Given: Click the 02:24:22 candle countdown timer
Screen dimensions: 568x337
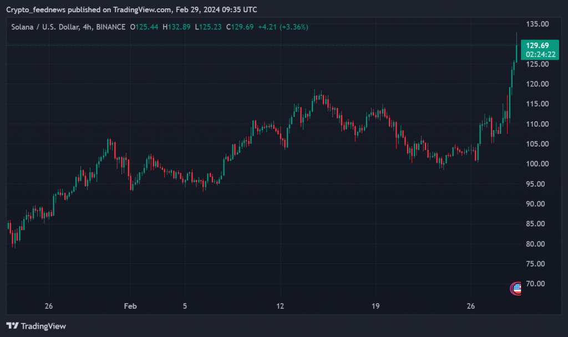Looking at the screenshot, I should point(537,54).
